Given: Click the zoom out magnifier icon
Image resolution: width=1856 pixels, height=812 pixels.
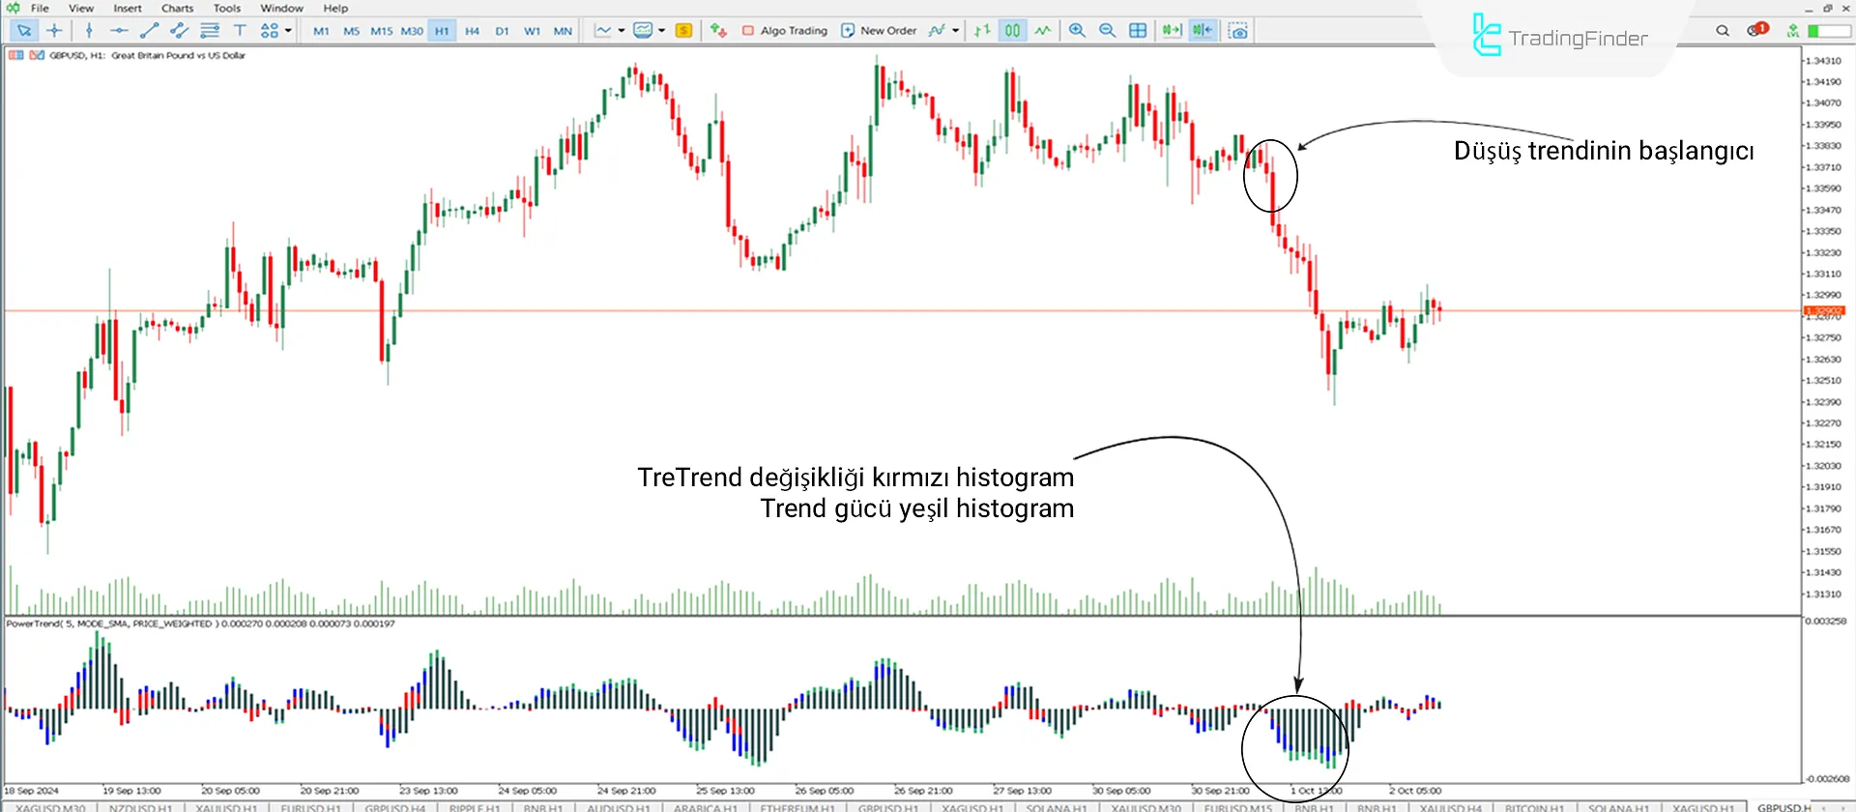Looking at the screenshot, I should pos(1107,31).
